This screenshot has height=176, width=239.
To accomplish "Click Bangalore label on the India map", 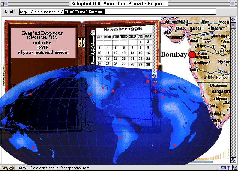I will click(x=221, y=92).
